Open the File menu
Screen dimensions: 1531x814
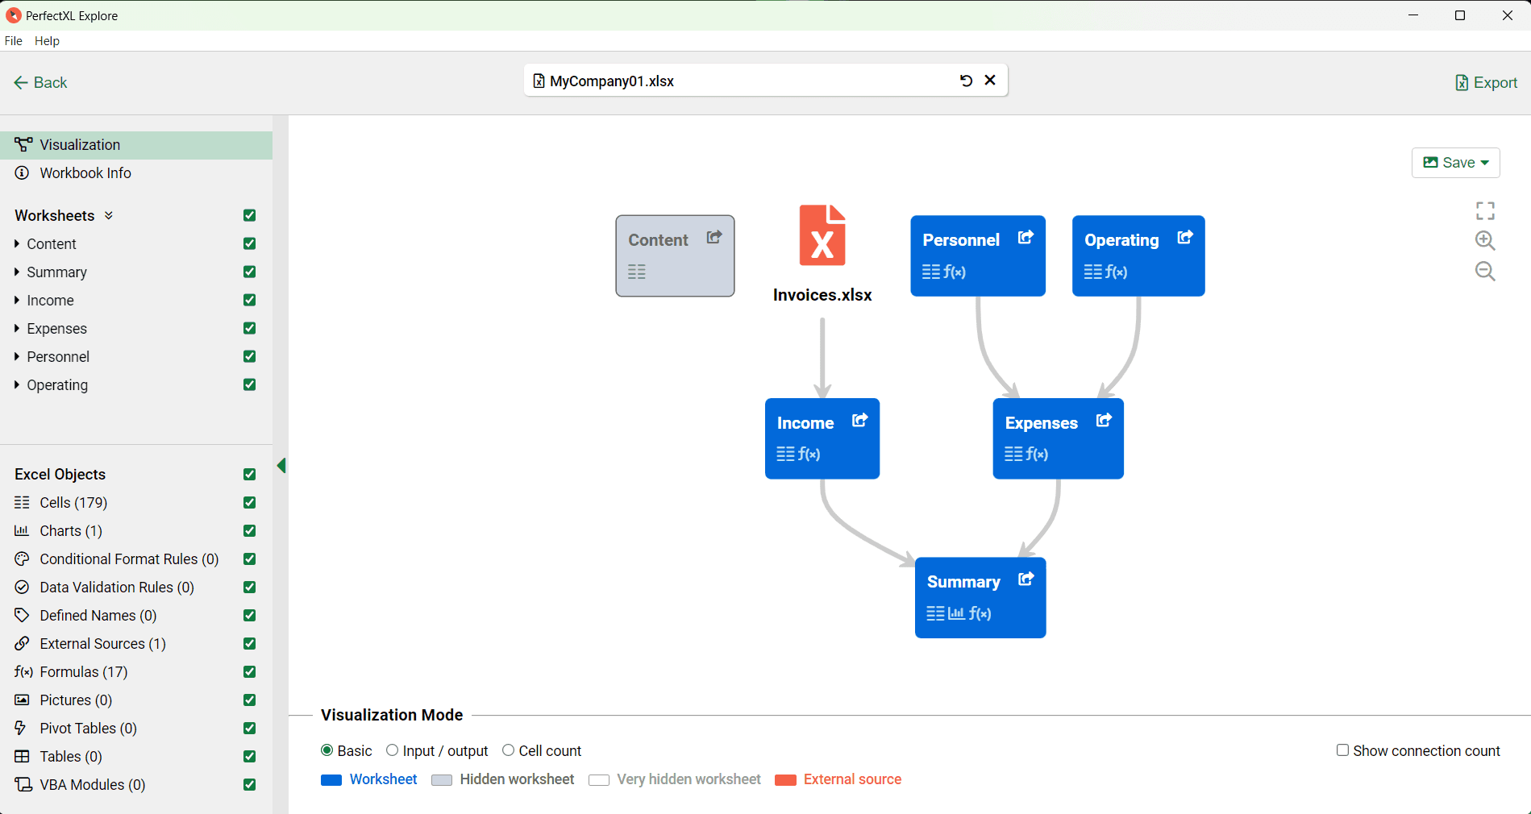pos(13,41)
